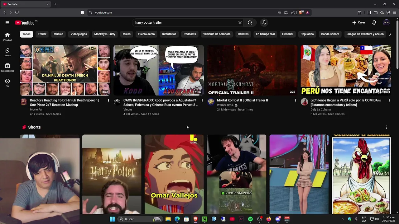Viewport: 399px width, 224px height.
Task: Open options for Chilenos llegan a PERÚ video
Action: (x=389, y=100)
